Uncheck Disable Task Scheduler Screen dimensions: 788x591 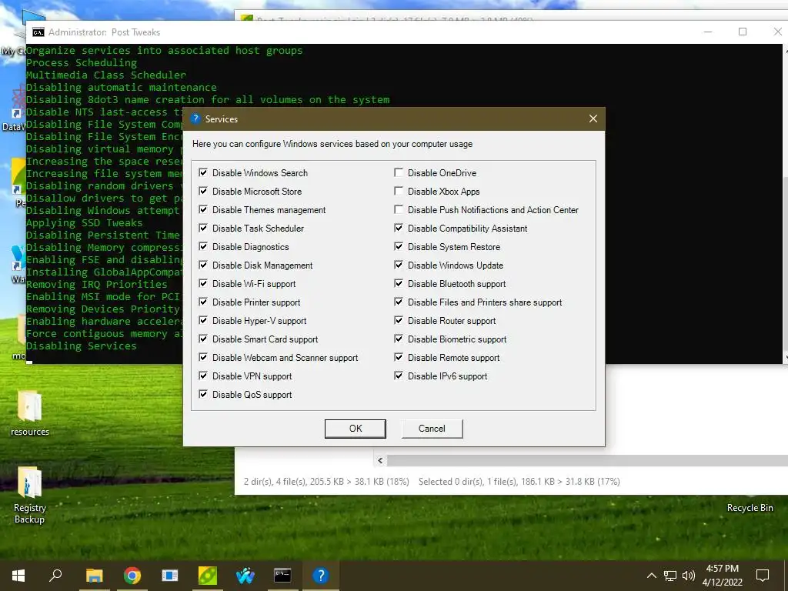pyautogui.click(x=203, y=228)
